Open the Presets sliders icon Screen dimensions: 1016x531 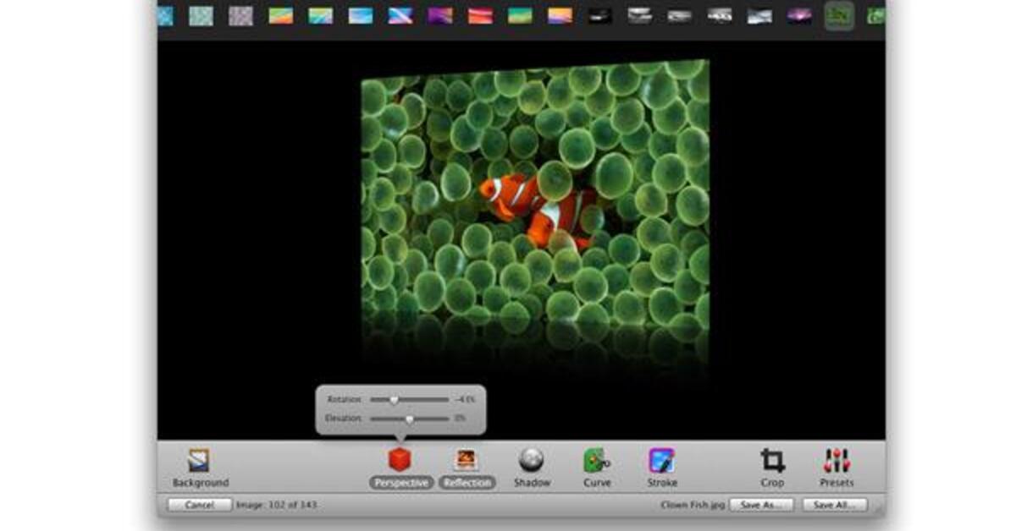click(x=837, y=461)
